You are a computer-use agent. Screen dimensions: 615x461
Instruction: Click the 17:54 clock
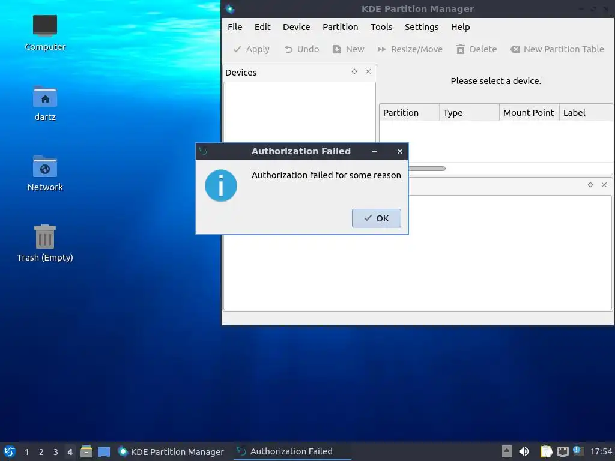pos(601,451)
